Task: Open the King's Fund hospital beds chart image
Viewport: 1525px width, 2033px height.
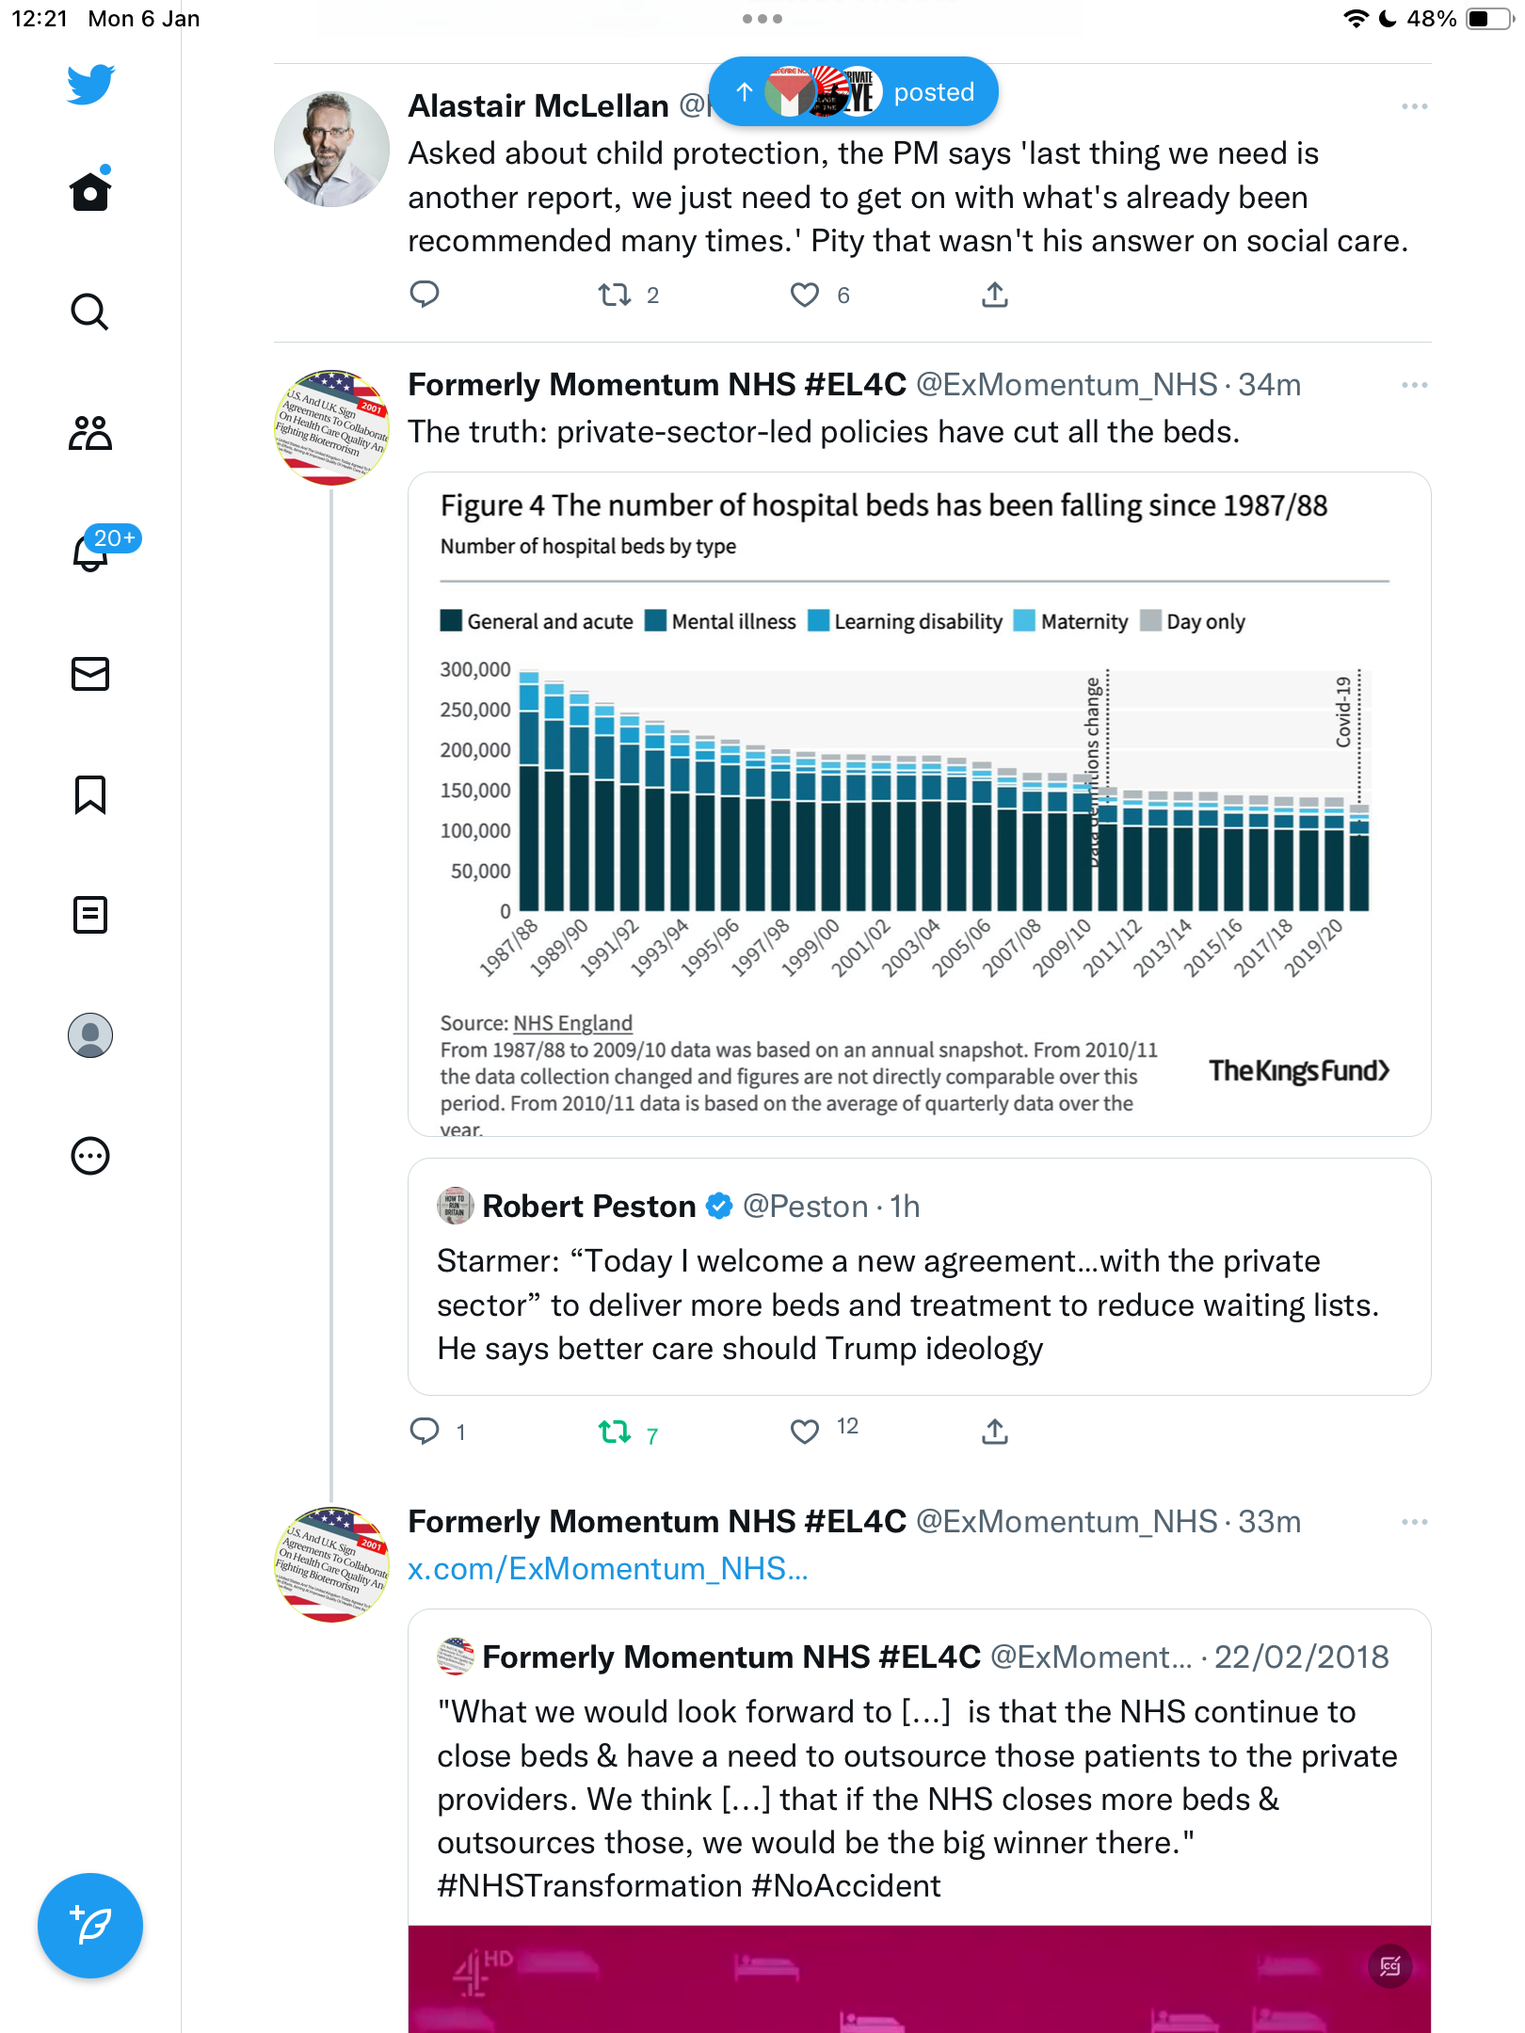Action: [x=919, y=805]
